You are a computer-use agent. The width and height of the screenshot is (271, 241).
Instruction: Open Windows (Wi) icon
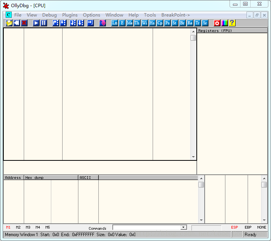[145, 23]
